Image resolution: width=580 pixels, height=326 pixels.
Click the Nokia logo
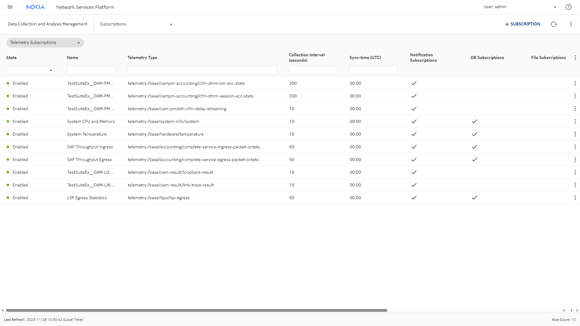(x=35, y=7)
